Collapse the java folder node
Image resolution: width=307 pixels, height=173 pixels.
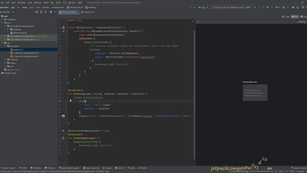tap(2, 23)
